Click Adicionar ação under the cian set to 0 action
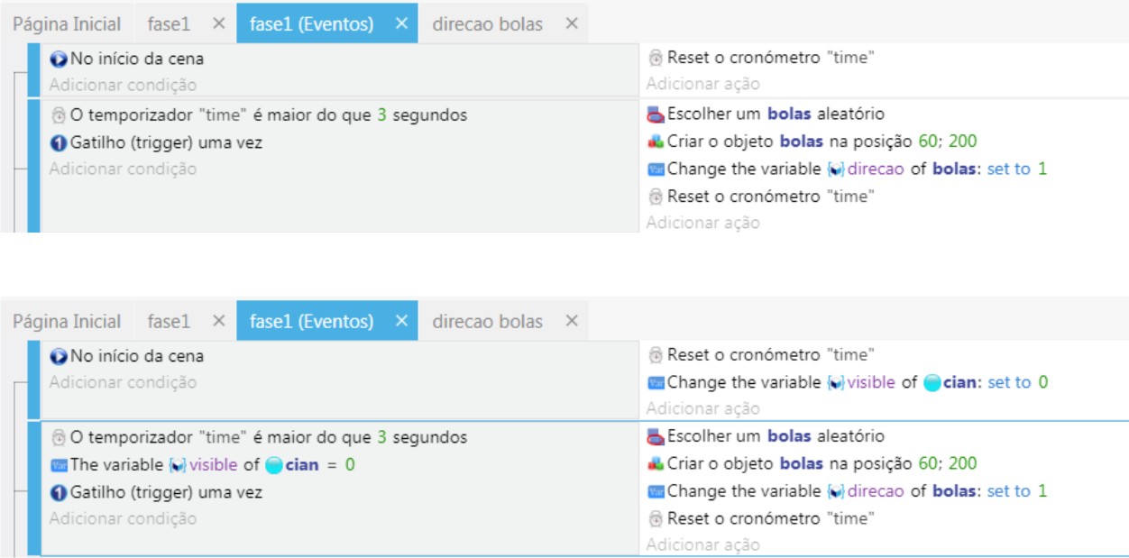This screenshot has height=558, width=1129. [702, 409]
